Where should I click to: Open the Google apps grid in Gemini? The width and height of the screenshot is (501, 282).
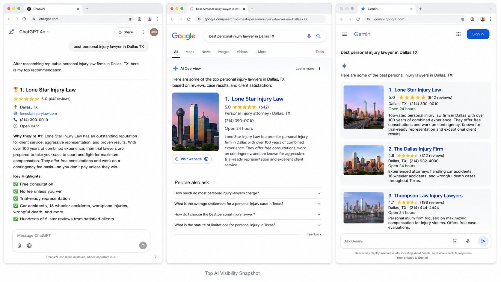(x=458, y=34)
